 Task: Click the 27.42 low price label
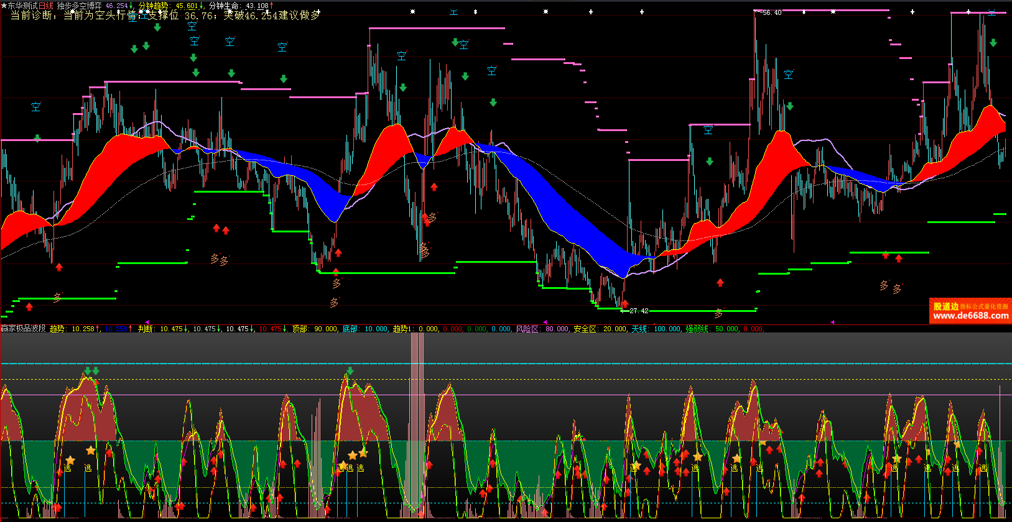tap(638, 311)
